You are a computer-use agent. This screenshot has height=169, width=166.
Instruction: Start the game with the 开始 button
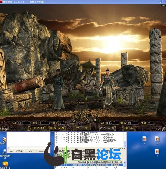(x=82, y=128)
